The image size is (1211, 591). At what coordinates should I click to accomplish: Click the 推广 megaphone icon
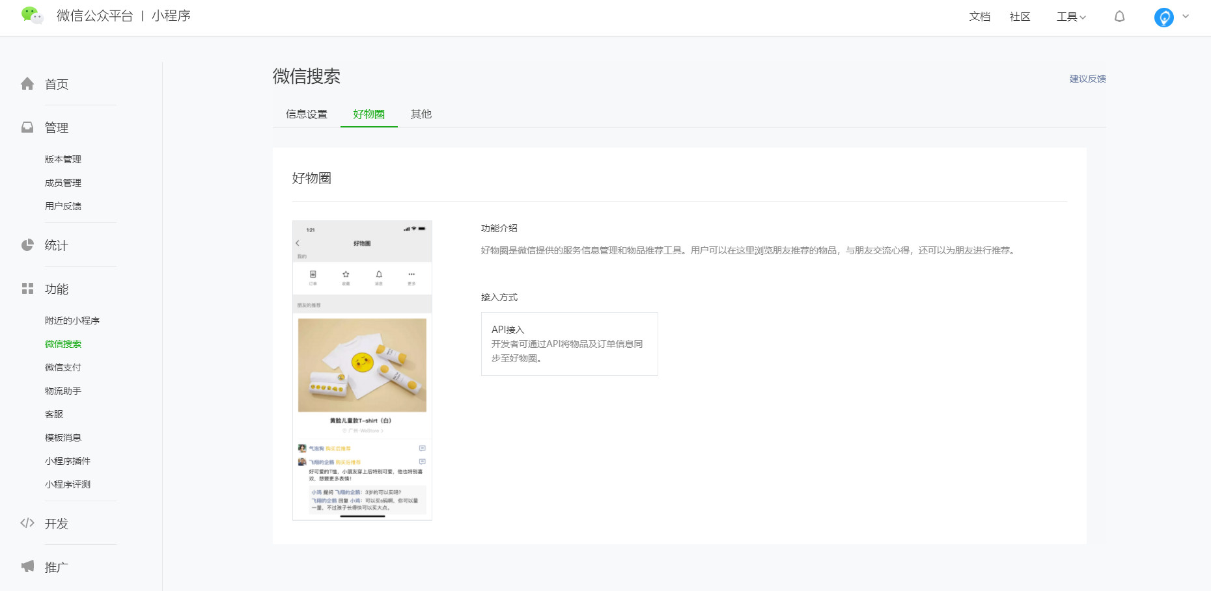point(27,566)
